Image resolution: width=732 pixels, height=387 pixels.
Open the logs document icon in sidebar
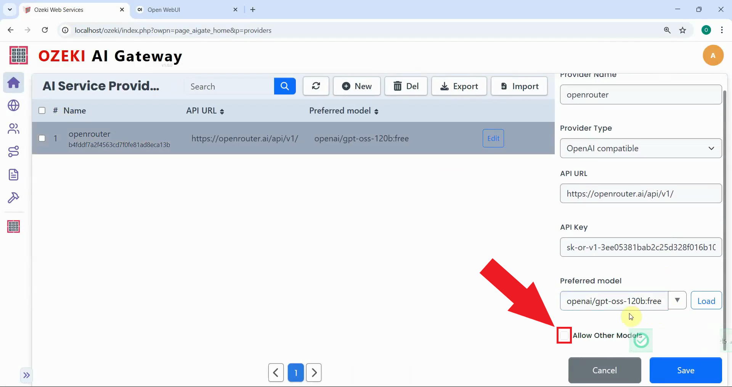click(x=14, y=174)
